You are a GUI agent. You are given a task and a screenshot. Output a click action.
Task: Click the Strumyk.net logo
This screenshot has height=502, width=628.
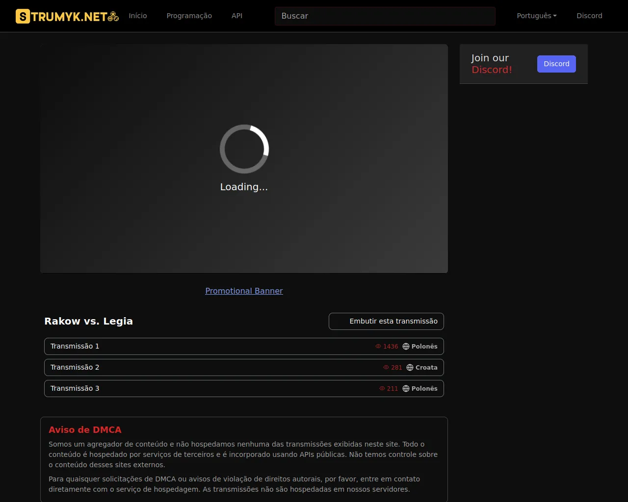pos(61,16)
